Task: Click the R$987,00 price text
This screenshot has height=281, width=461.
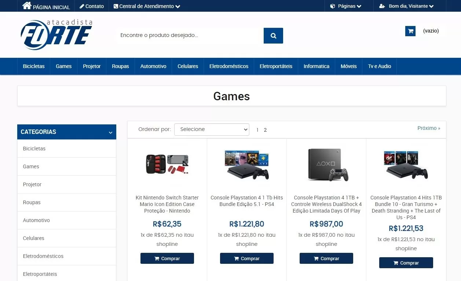Action: click(x=326, y=224)
